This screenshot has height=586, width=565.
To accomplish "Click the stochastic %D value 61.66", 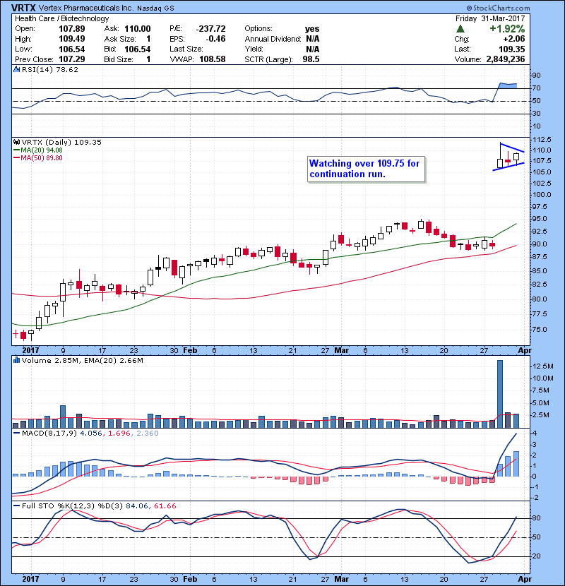I will pyautogui.click(x=165, y=506).
